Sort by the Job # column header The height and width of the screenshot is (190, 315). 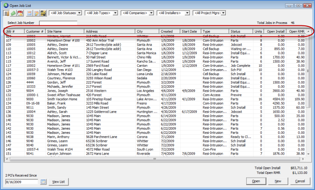tap(14, 31)
